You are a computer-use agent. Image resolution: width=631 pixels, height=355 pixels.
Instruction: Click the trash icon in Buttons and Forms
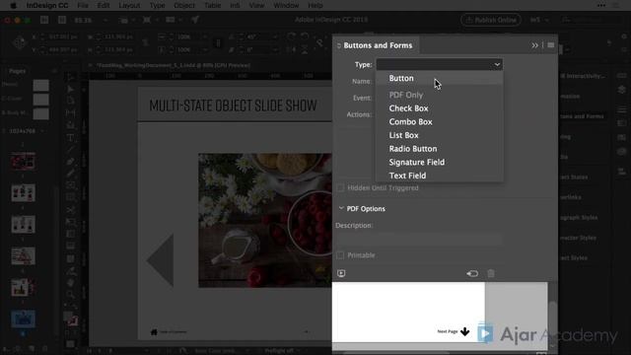click(491, 274)
